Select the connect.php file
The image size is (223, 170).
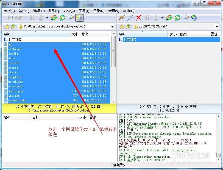(x=56, y=101)
